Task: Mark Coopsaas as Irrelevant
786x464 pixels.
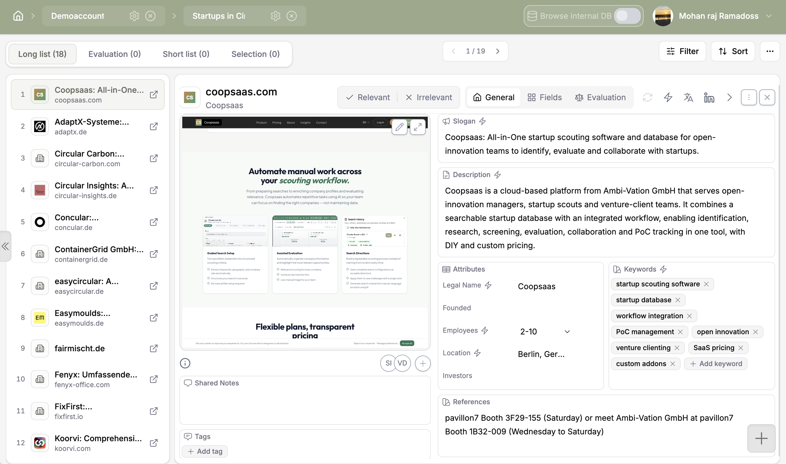Action: (x=429, y=98)
